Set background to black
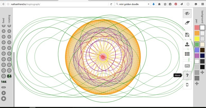206x108 pixels. 202,67
